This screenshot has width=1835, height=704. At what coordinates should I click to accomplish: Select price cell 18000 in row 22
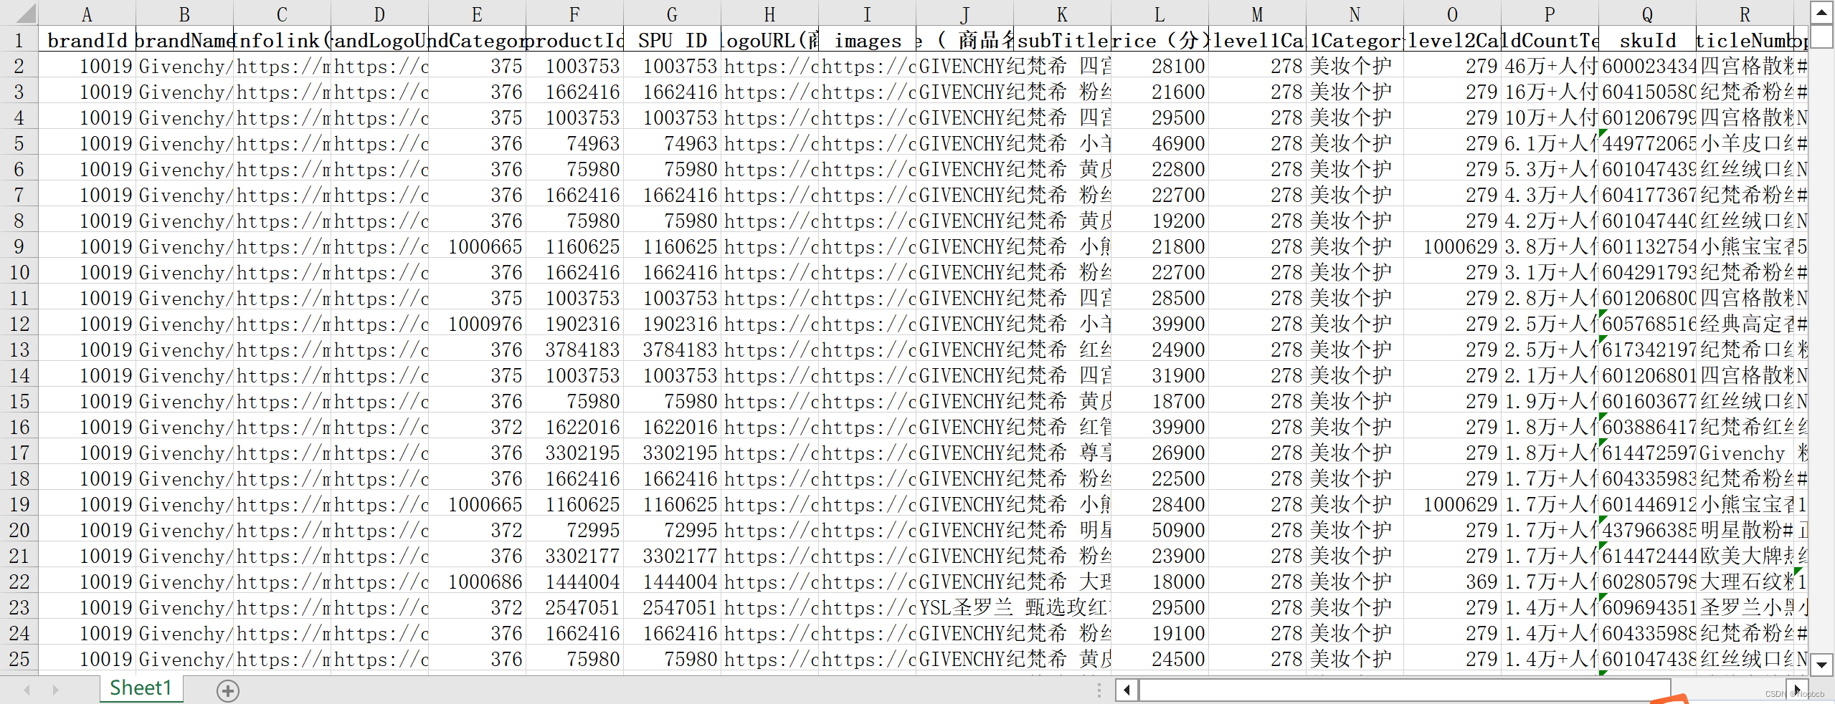[x=1160, y=582]
